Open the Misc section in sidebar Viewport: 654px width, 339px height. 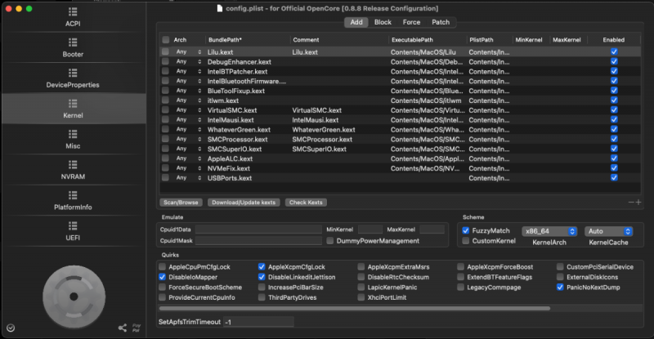pyautogui.click(x=73, y=140)
